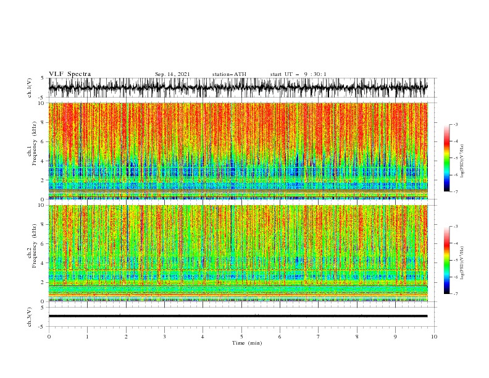Click inside the ch.1 spectrogram panel

click(238, 151)
